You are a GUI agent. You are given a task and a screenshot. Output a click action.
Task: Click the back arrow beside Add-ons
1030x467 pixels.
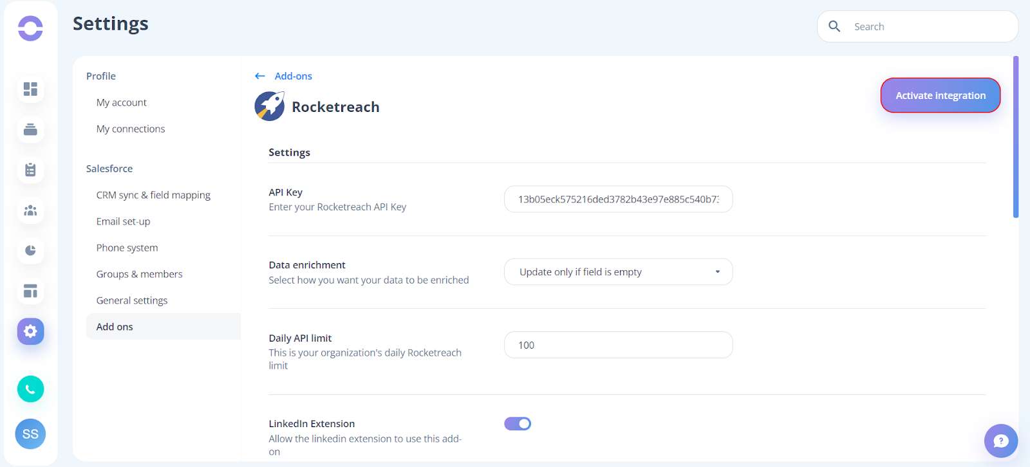[260, 76]
